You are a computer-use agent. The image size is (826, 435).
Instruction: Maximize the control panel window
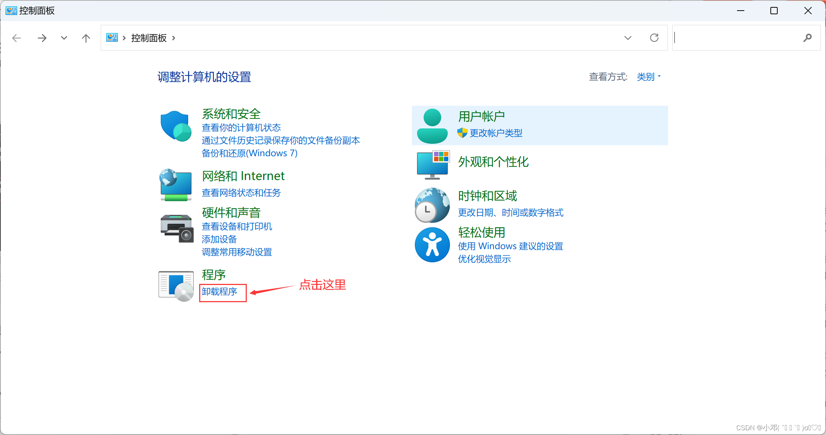click(774, 11)
